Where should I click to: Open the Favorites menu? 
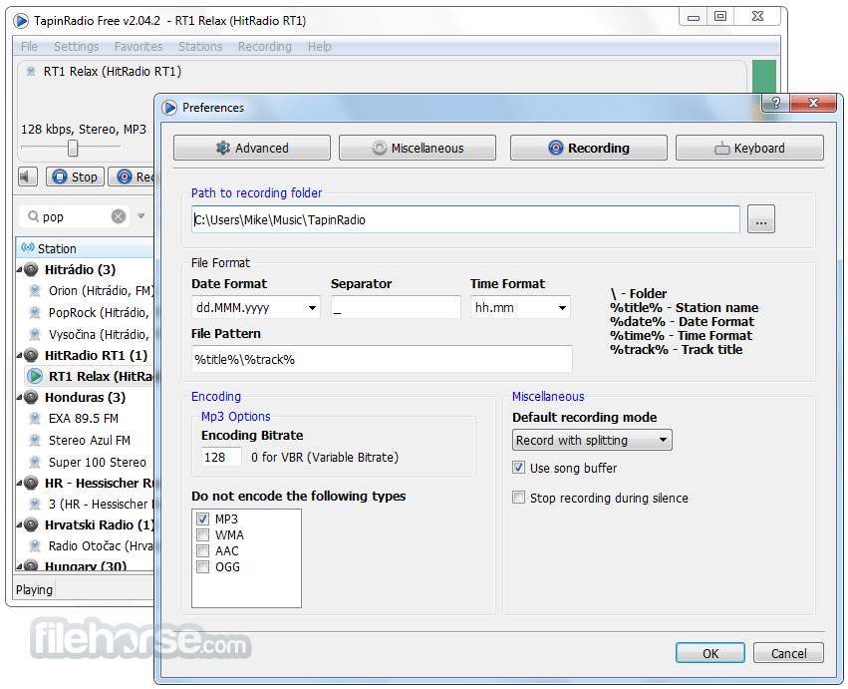pyautogui.click(x=139, y=47)
